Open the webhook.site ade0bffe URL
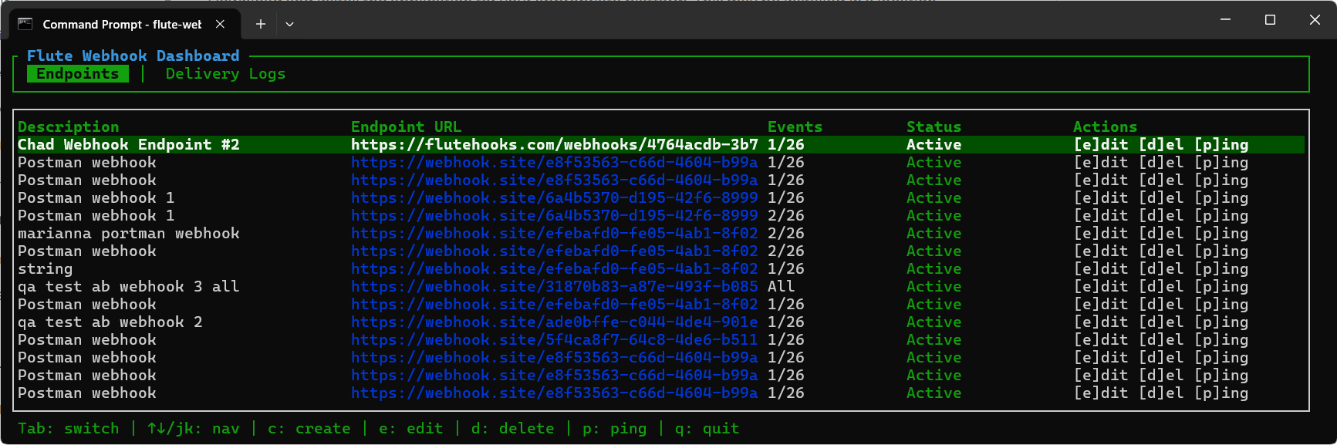Screen dimensions: 1337x445 click(x=555, y=322)
